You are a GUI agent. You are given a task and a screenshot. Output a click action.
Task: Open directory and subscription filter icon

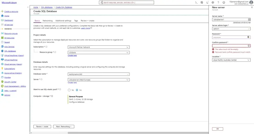click(202, 2)
